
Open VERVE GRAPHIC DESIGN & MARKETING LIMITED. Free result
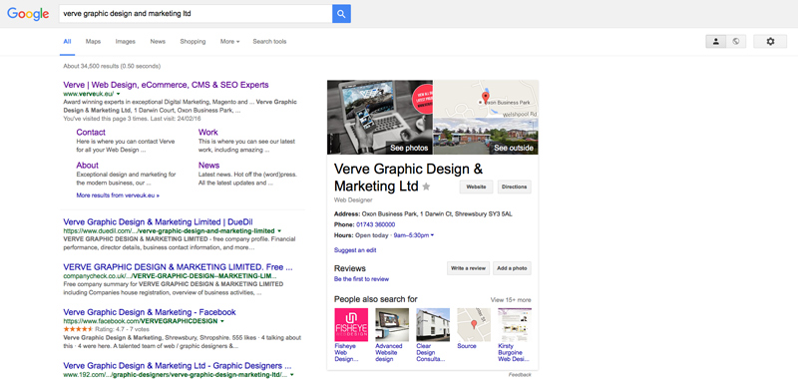179,267
